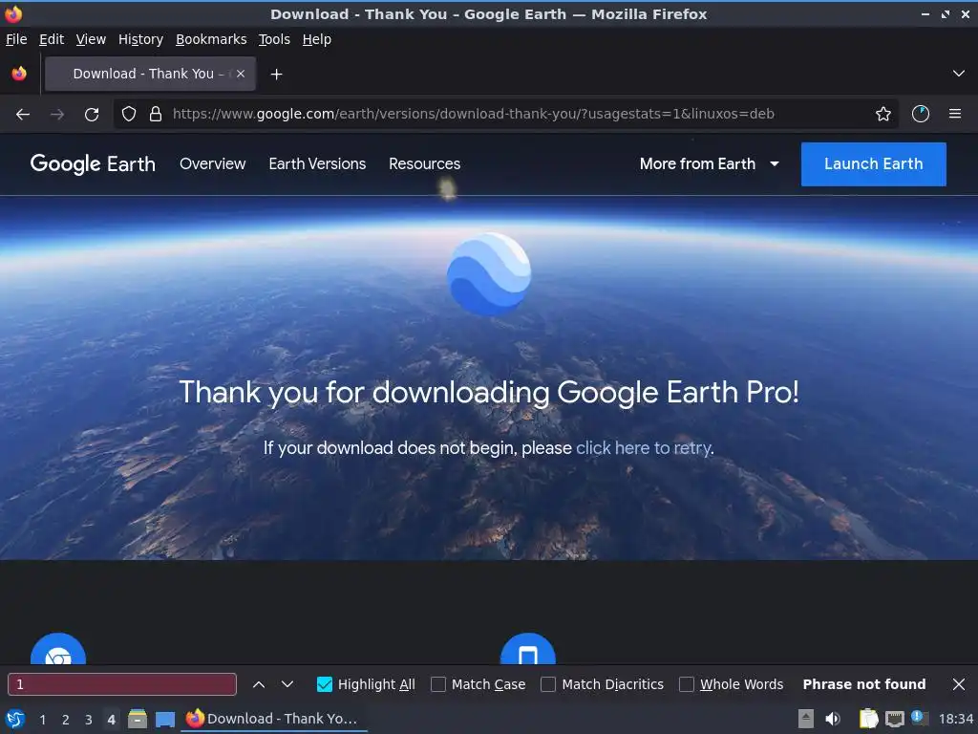Screen dimensions: 978x734
Task: Find previous match with up arrow
Action: (258, 684)
